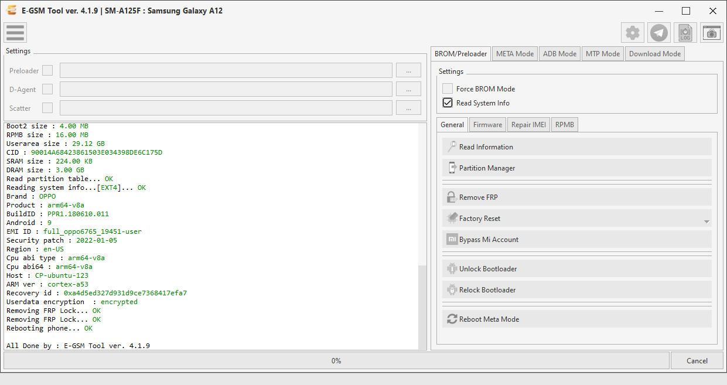This screenshot has width=727, height=385.
Task: Click Recovery id hash line
Action: coord(97,293)
